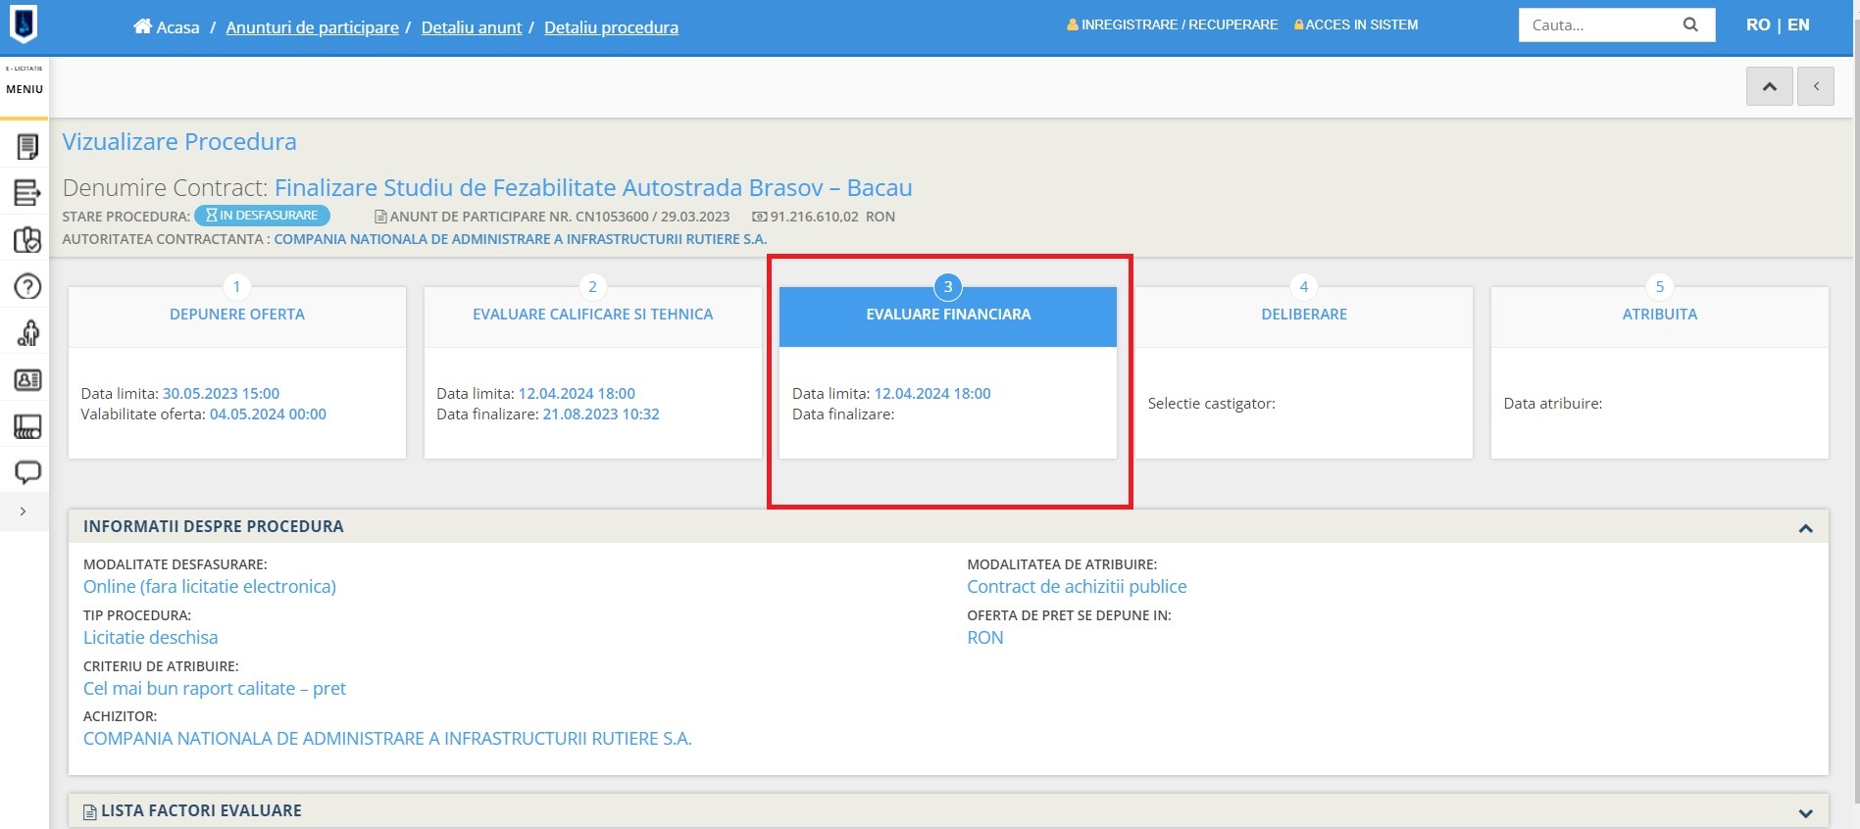Open the document page sidebar icon
Viewport: 1860px width, 829px height.
pos(27,146)
